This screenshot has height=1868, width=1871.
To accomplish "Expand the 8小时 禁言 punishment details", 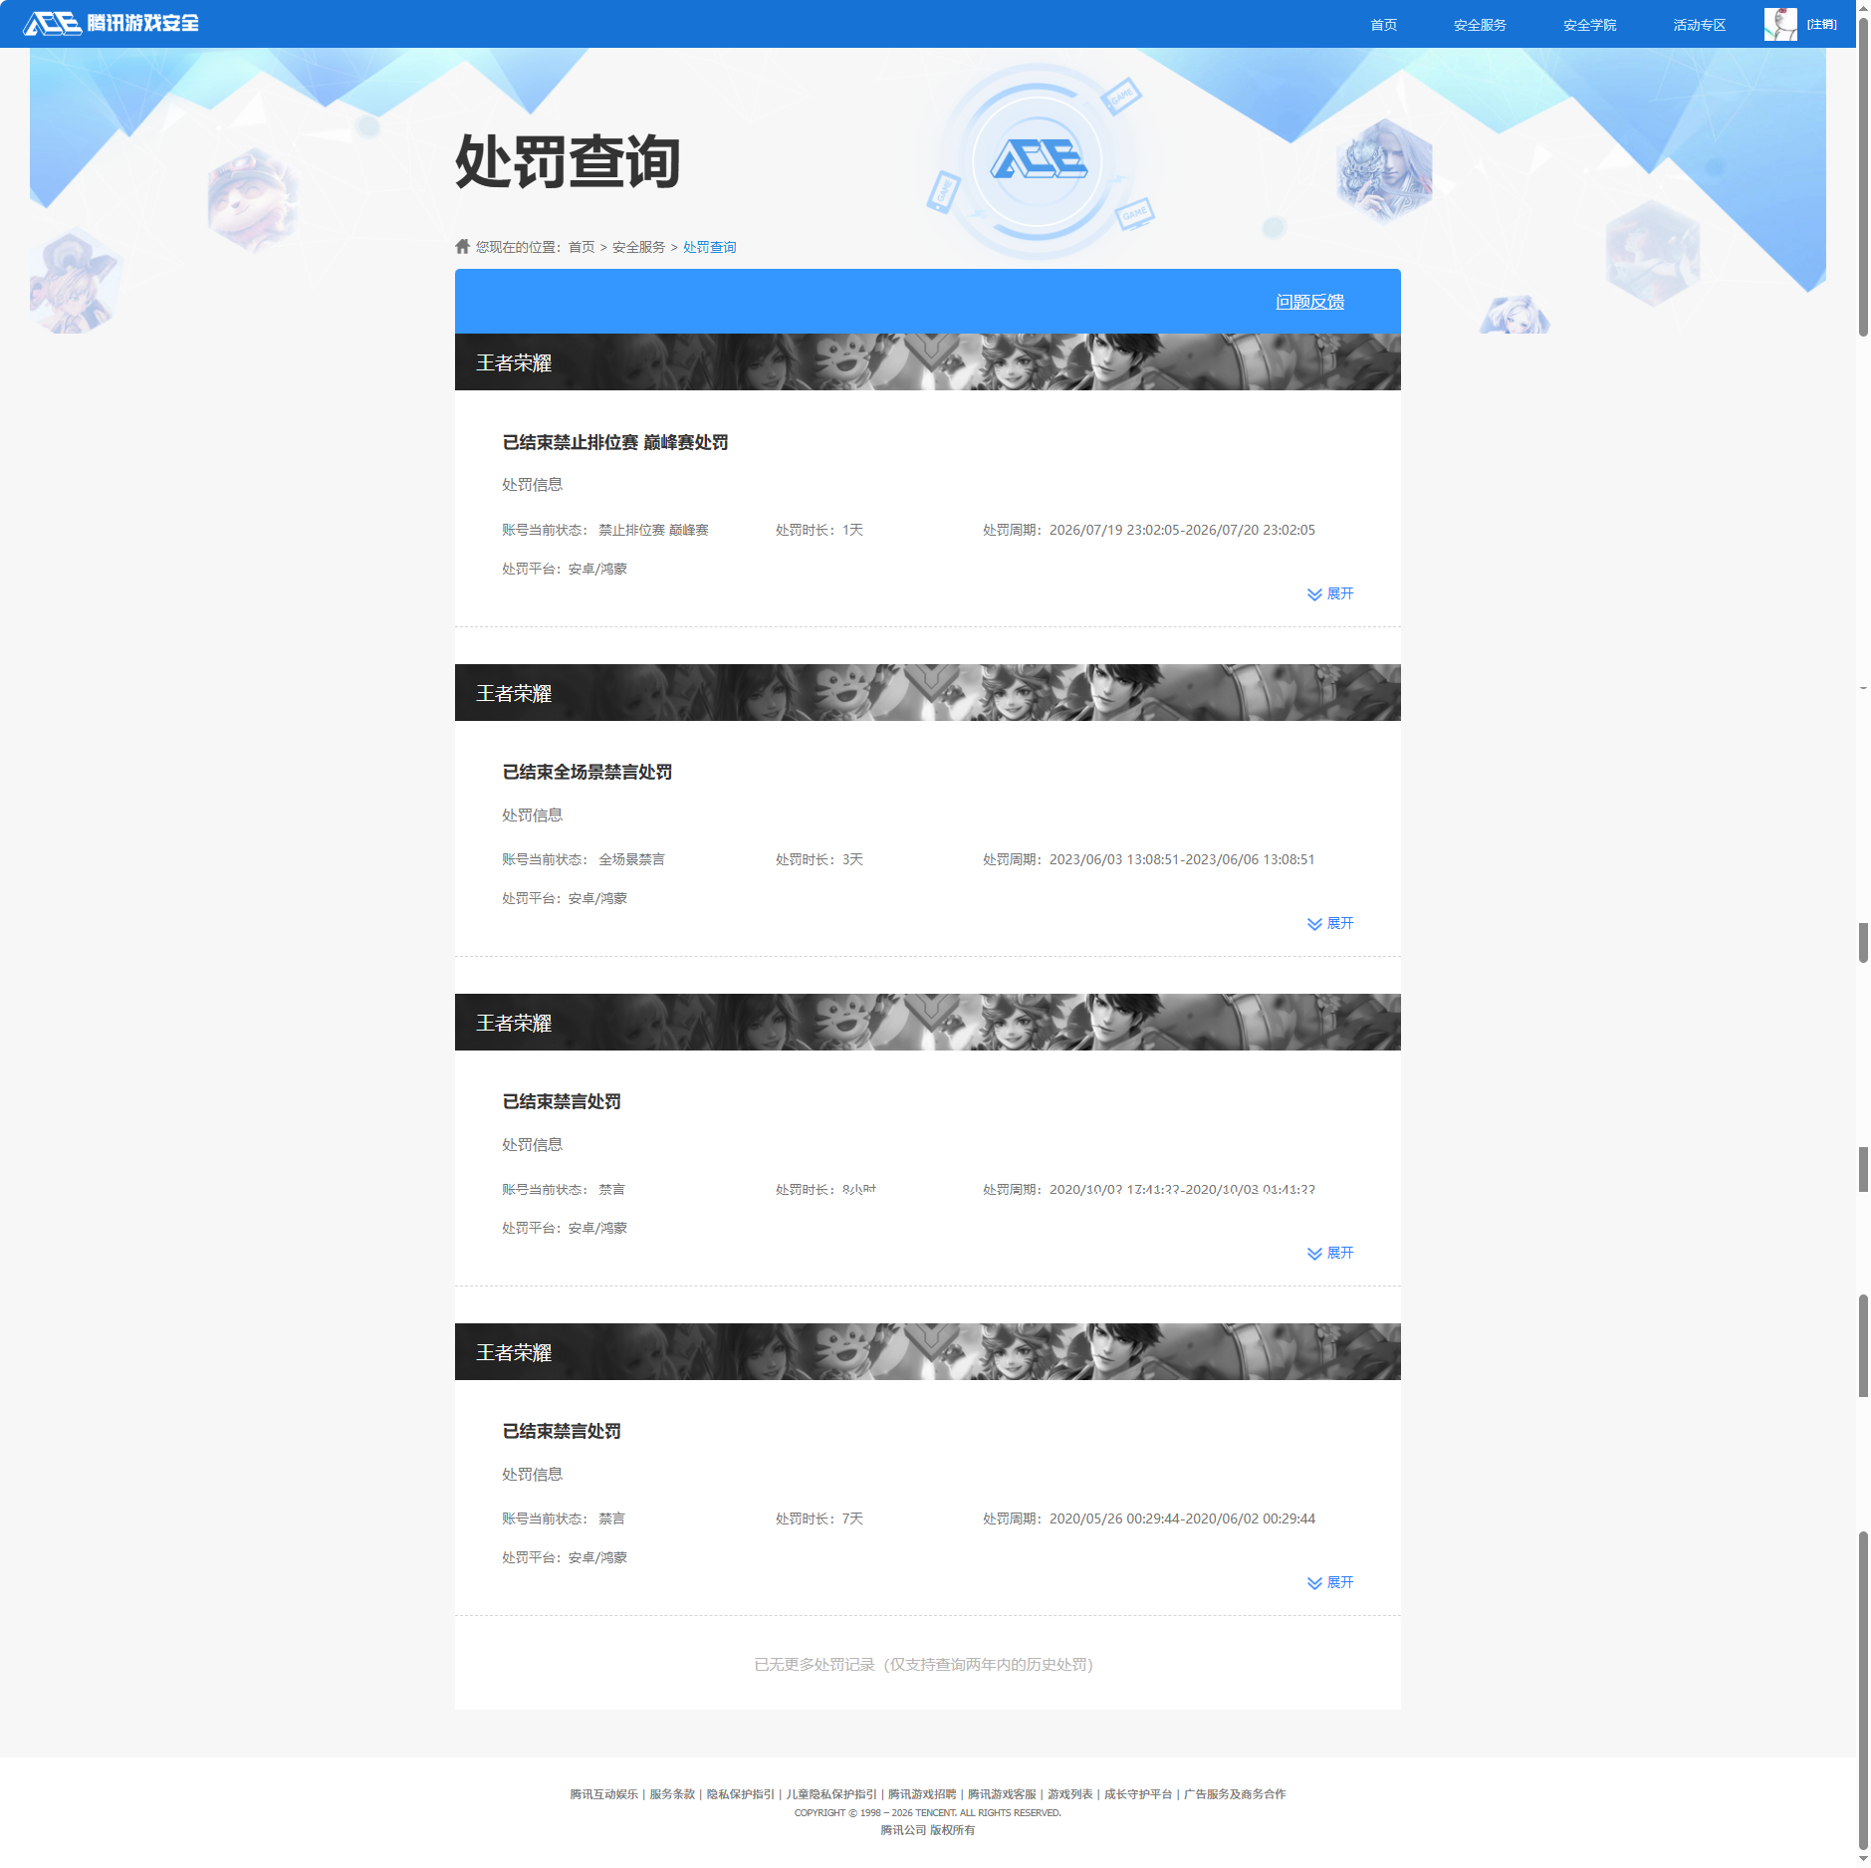I will pyautogui.click(x=1330, y=1253).
